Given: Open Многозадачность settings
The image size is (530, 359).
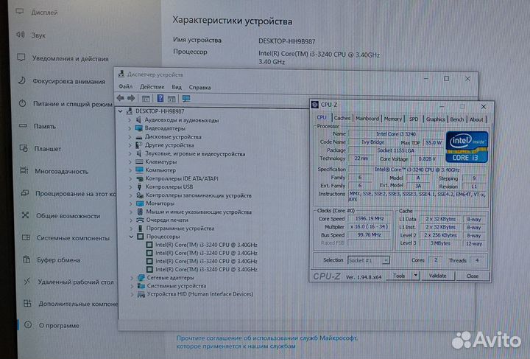Looking at the screenshot, I should click(62, 171).
